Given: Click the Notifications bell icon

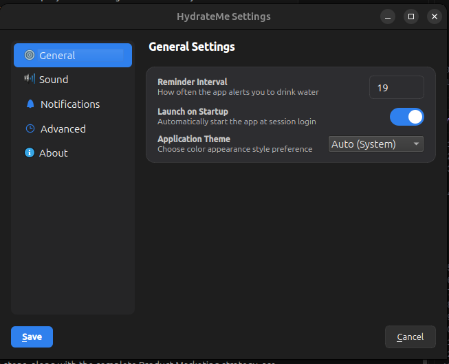Looking at the screenshot, I should pyautogui.click(x=30, y=104).
